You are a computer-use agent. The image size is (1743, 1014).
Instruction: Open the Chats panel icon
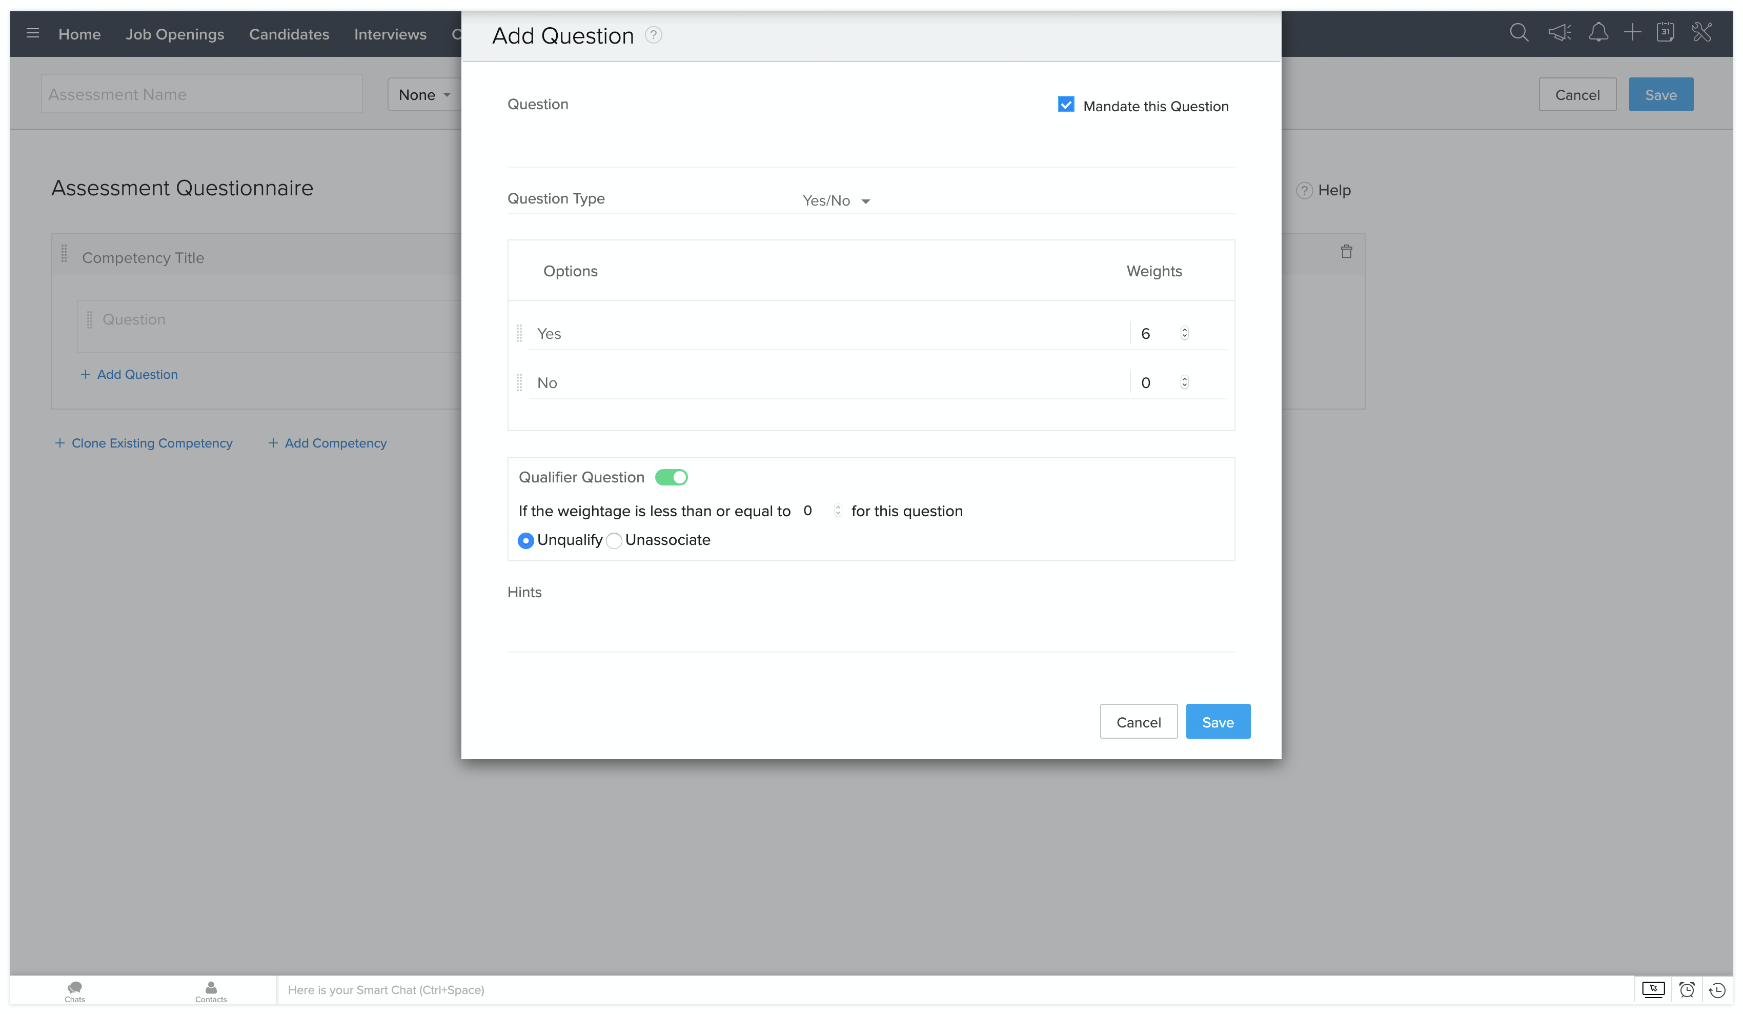coord(75,990)
